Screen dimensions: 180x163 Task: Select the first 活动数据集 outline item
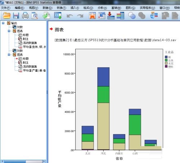click(30, 43)
